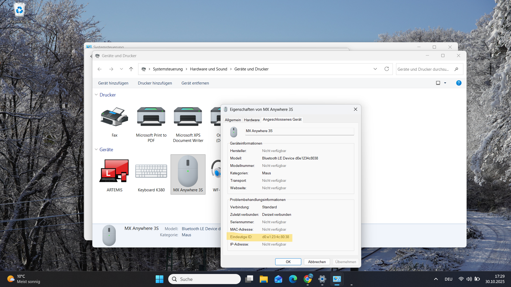
Task: Click the up arrow navigation button
Action: tap(131, 69)
